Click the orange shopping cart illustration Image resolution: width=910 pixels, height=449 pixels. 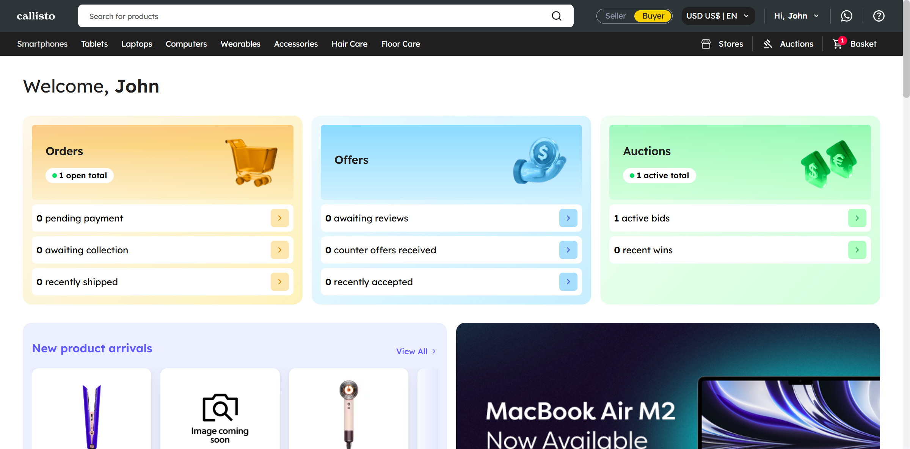pyautogui.click(x=252, y=162)
